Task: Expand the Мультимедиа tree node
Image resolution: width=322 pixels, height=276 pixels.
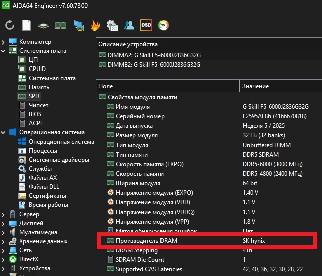Action: pyautogui.click(x=3, y=232)
